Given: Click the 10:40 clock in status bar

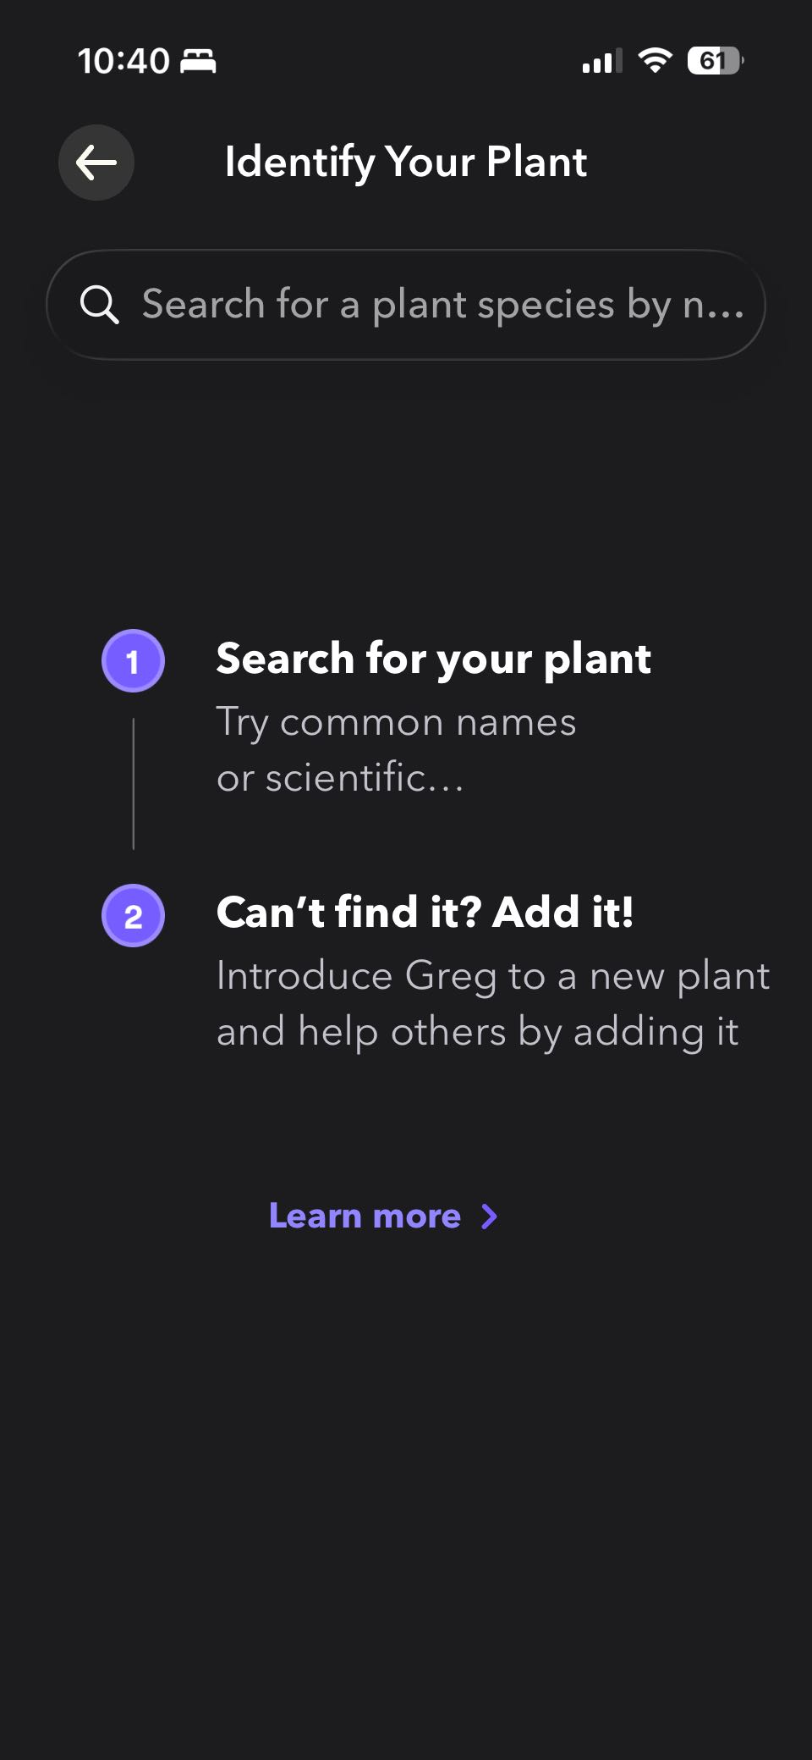Looking at the screenshot, I should [123, 61].
